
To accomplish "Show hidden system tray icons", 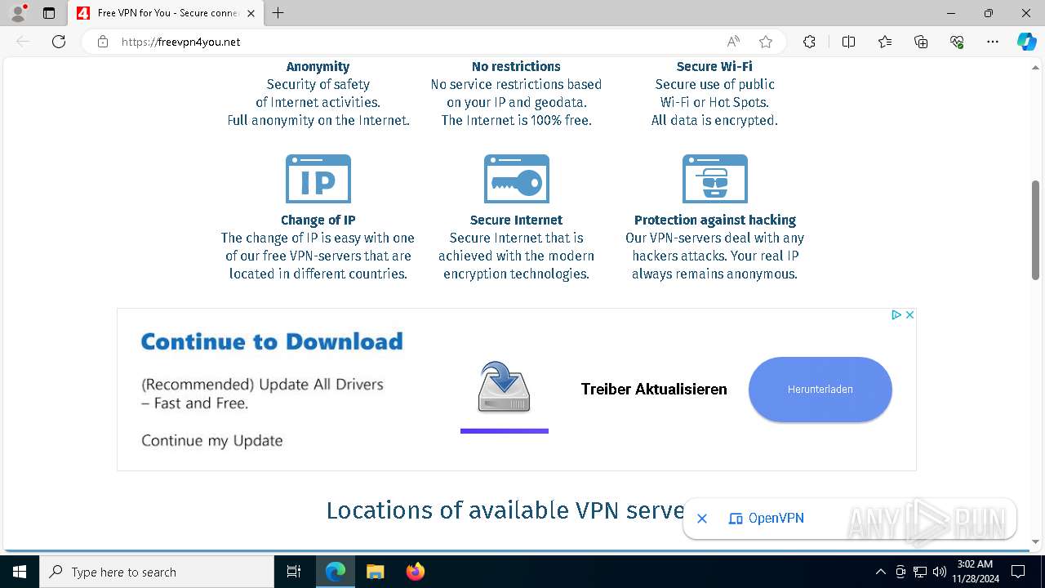I will click(x=880, y=572).
